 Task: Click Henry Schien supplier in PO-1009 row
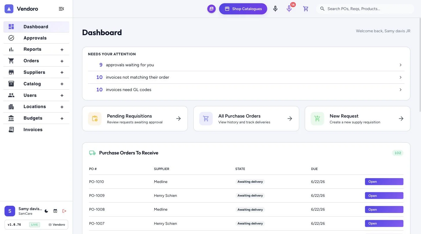(x=166, y=196)
